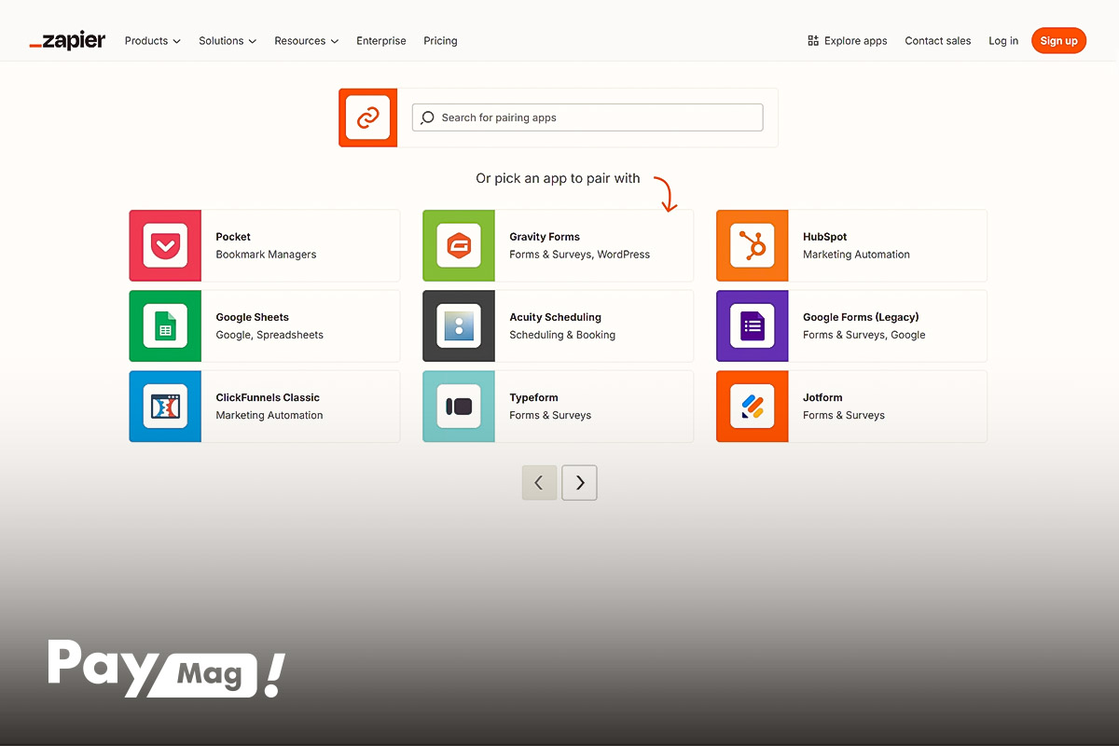Select the Google Sheets title text
Viewport: 1119px width, 746px height.
[x=253, y=317]
